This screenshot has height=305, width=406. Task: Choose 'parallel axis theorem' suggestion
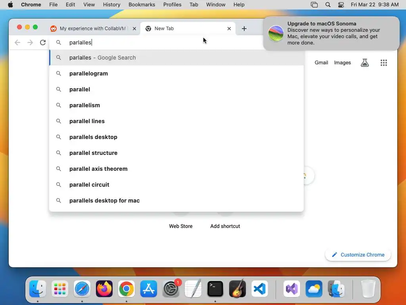click(x=176, y=169)
